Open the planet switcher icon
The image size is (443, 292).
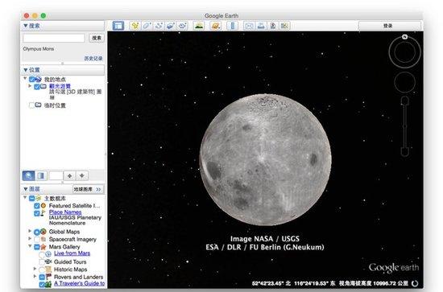pyautogui.click(x=216, y=26)
